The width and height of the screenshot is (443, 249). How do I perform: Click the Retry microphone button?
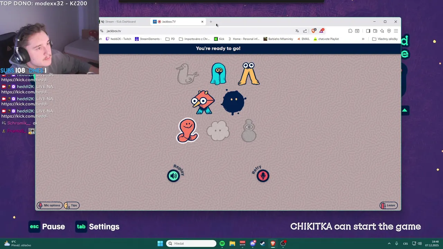tap(263, 176)
